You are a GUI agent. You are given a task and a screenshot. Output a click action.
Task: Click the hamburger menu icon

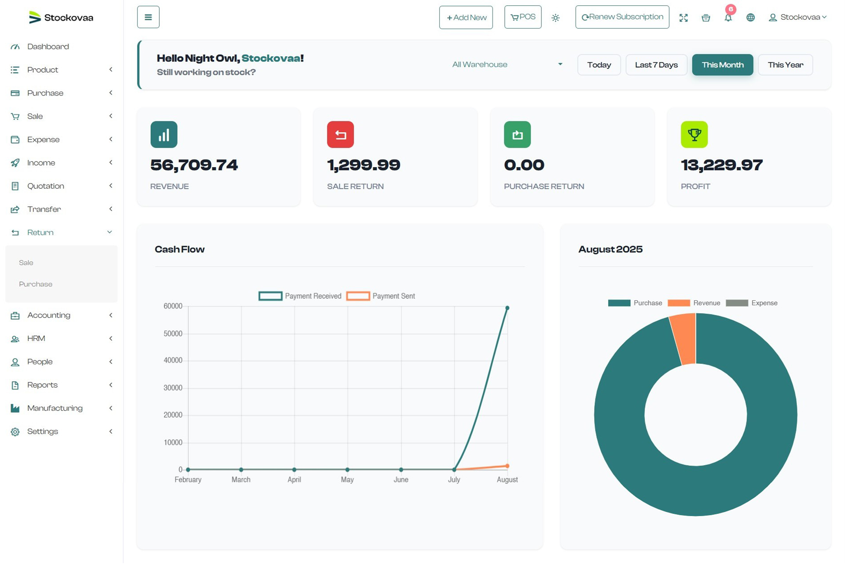[148, 17]
